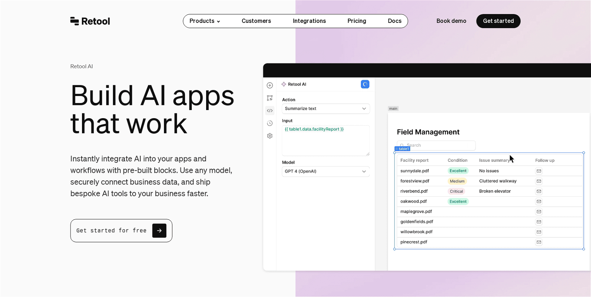Open the history clock icon

click(270, 123)
